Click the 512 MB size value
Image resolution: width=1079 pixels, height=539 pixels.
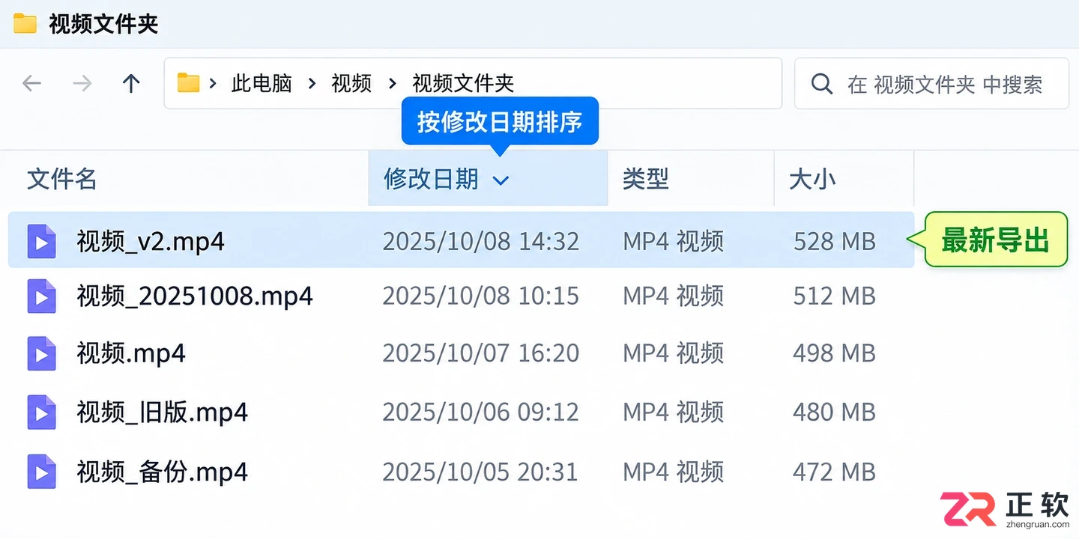click(x=835, y=296)
